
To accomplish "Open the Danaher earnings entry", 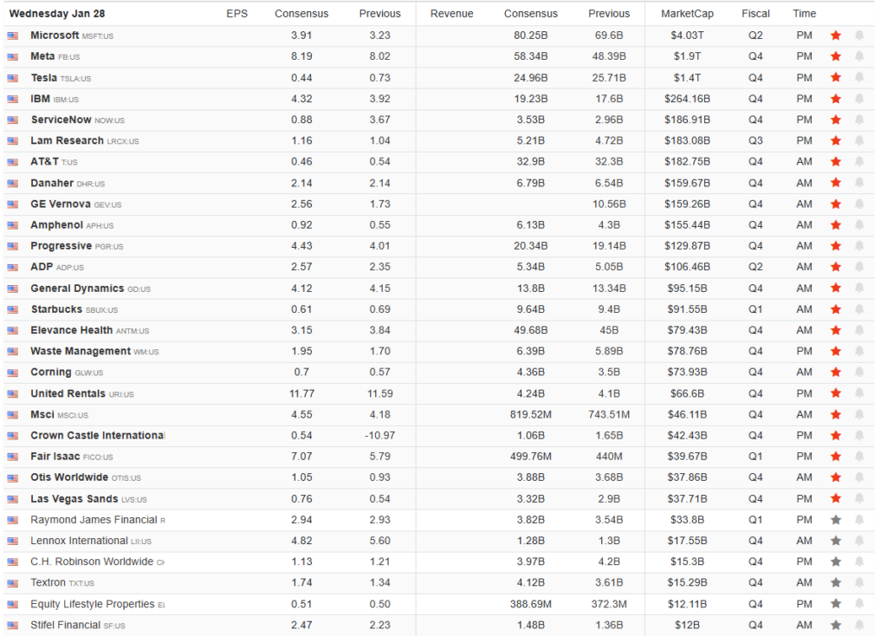I will pos(54,183).
